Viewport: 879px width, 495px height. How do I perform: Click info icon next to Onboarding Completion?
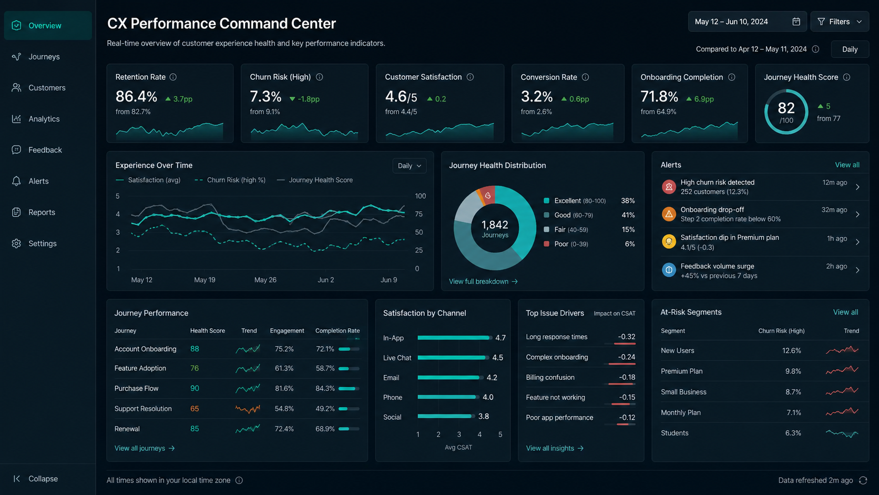tap(731, 77)
